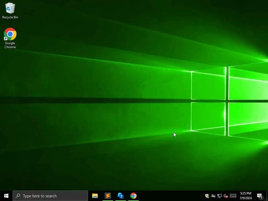Switch to Chrome in the taskbar
Image resolution: width=268 pixels, height=201 pixels.
point(133,196)
